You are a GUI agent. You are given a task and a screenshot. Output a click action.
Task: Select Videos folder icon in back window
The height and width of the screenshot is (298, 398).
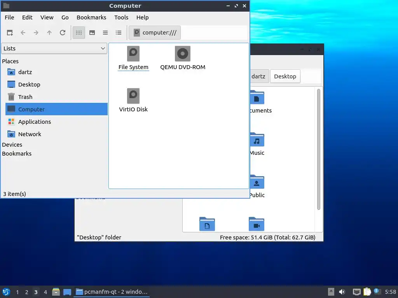257,224
